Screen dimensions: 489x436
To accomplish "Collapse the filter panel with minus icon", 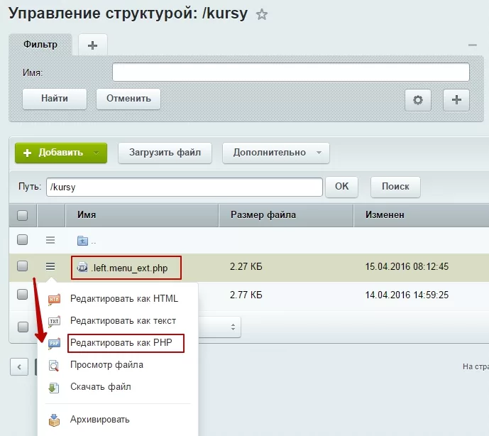I will tap(472, 45).
